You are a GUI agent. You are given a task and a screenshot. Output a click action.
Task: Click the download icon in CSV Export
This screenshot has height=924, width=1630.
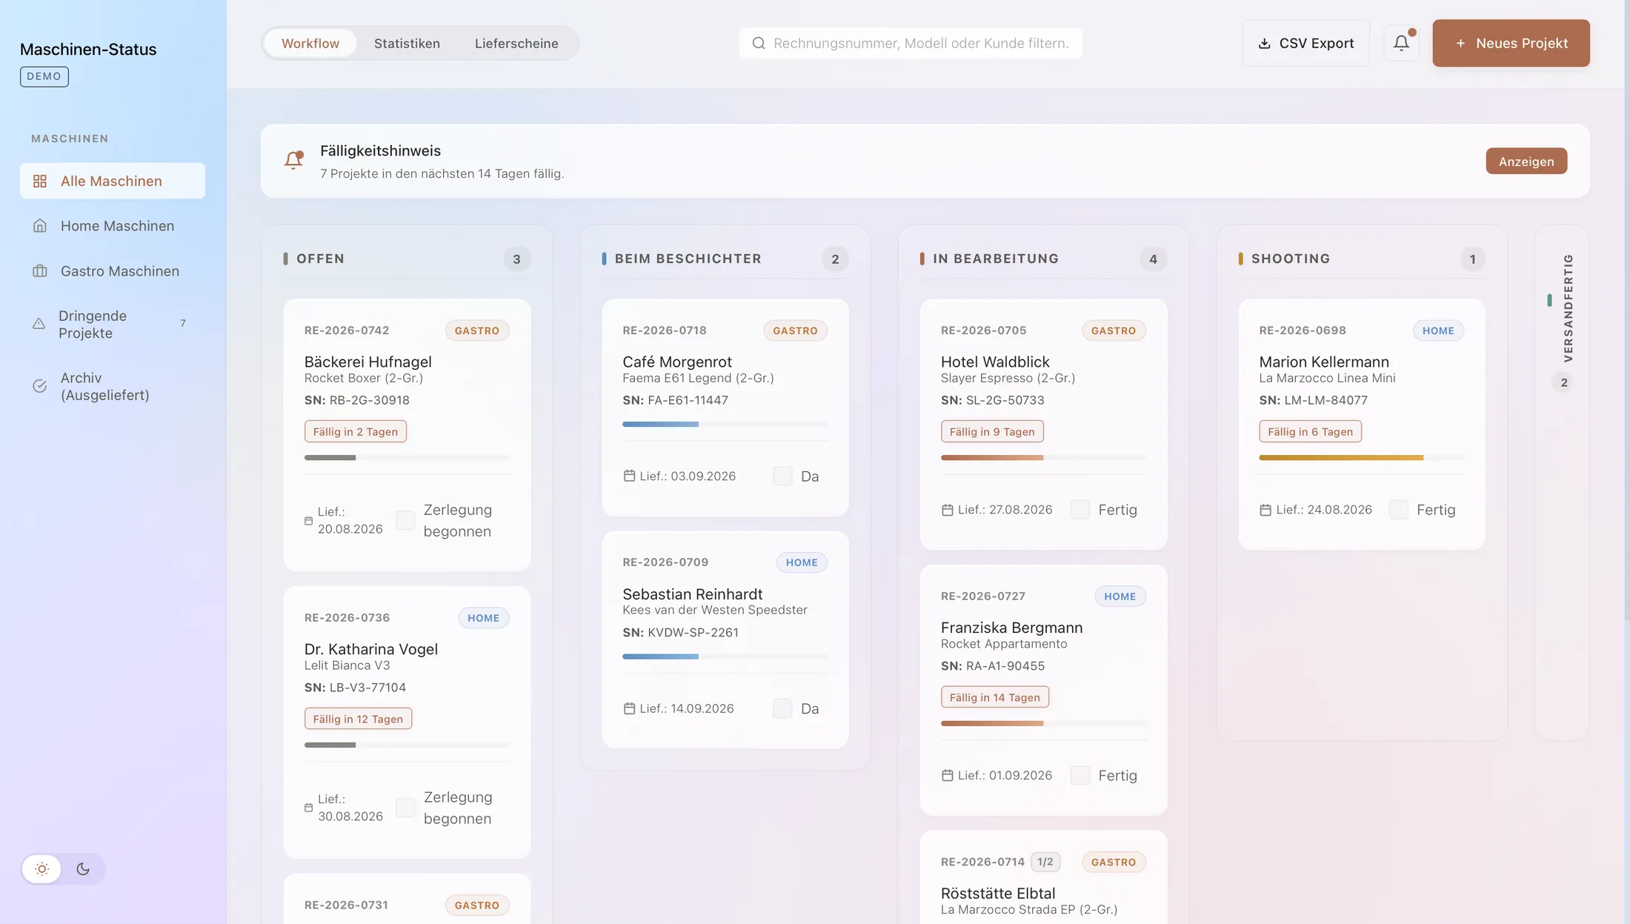tap(1265, 43)
